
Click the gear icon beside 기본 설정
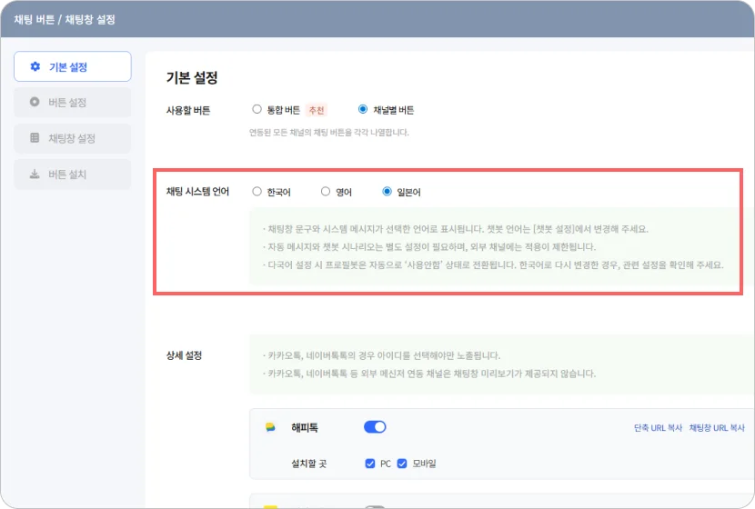click(x=35, y=66)
